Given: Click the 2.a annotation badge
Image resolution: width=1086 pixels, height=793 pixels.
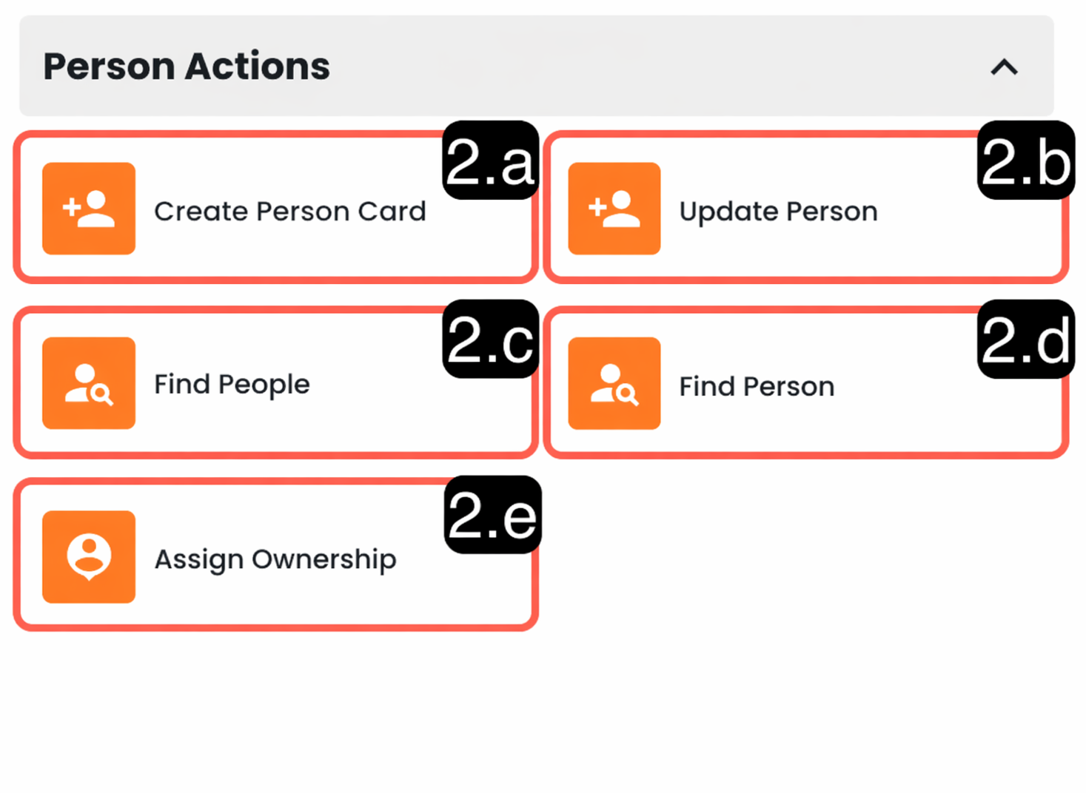Looking at the screenshot, I should (x=490, y=161).
